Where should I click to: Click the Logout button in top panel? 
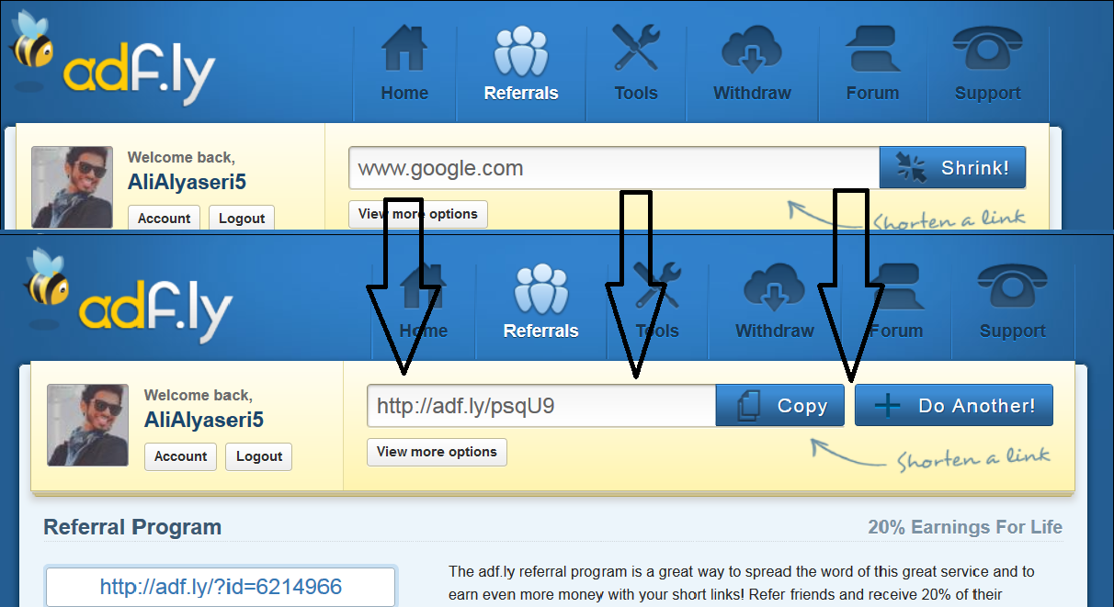(242, 218)
